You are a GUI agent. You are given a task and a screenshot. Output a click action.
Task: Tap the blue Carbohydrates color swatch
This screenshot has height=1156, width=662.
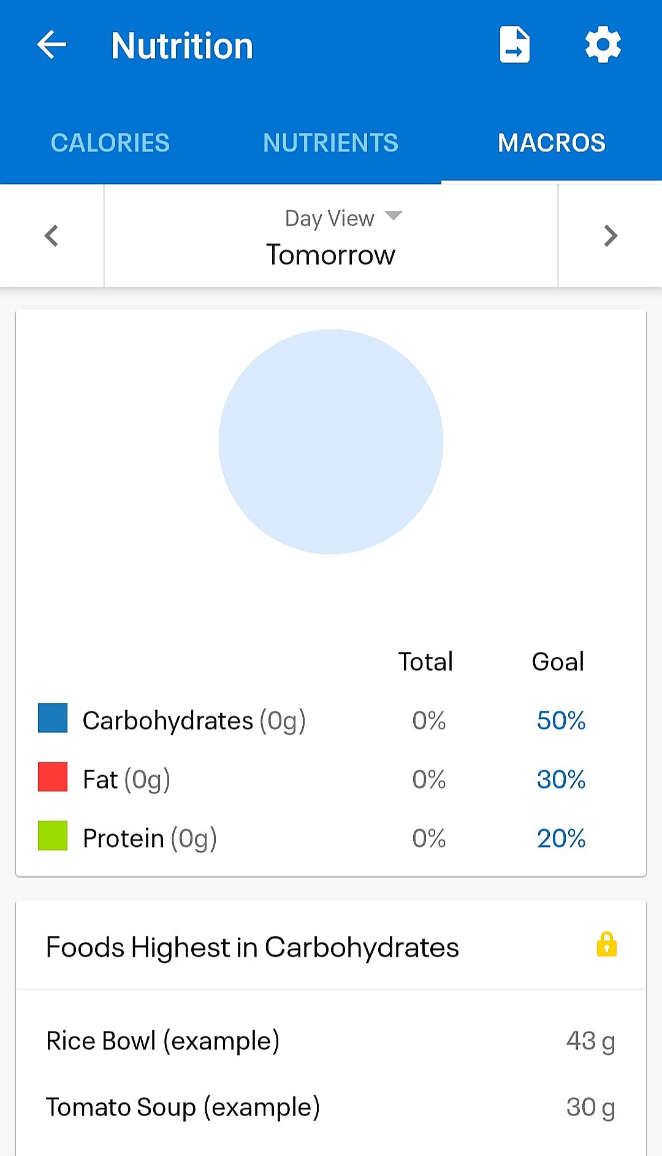pos(53,718)
